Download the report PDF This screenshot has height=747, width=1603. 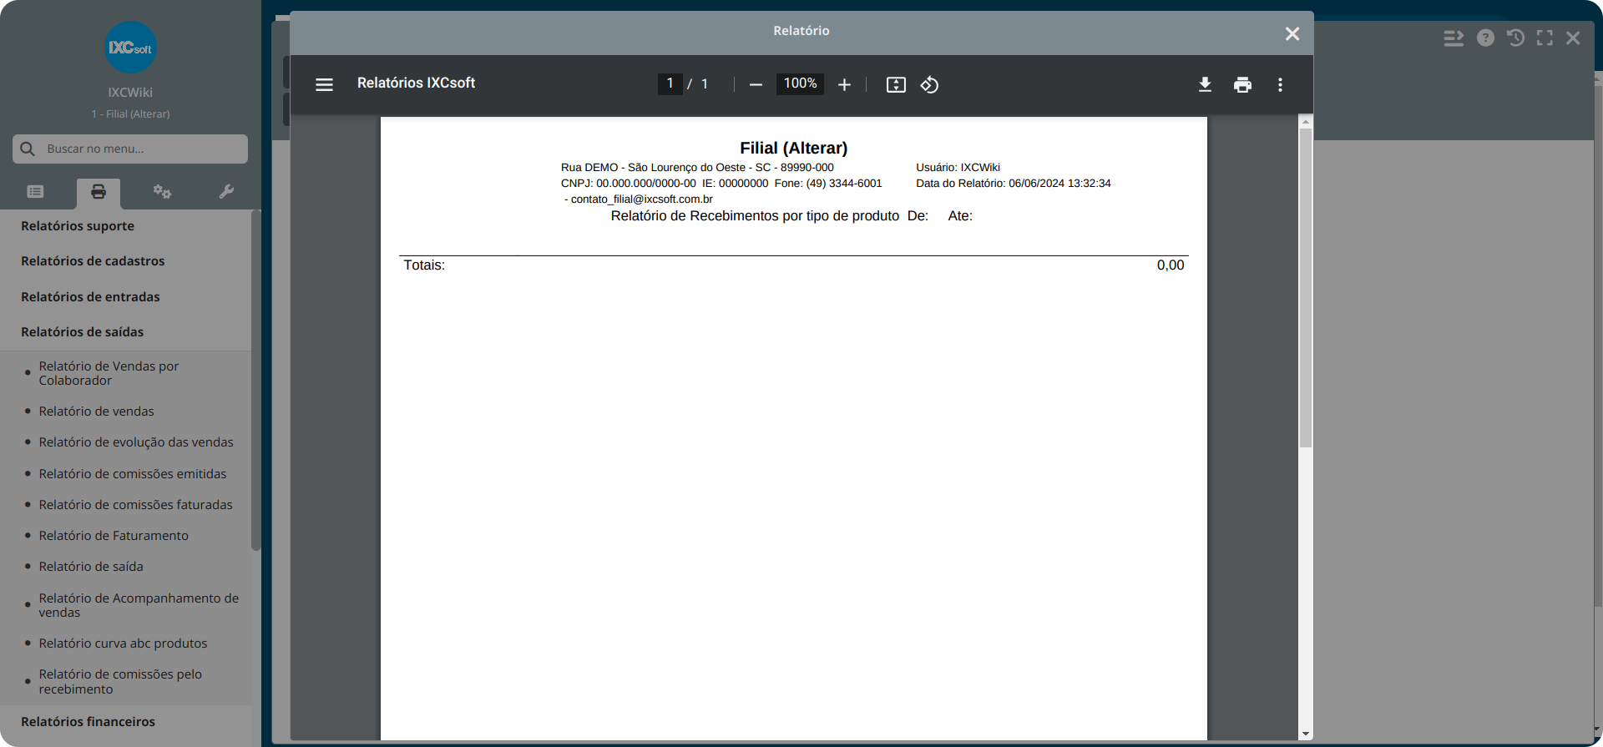[x=1205, y=84]
